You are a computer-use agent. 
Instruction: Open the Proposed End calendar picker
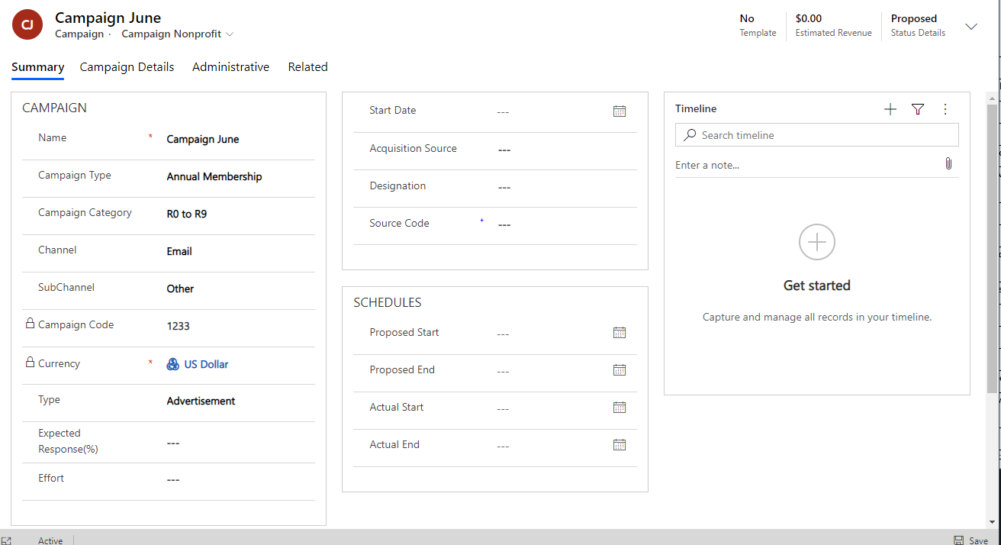coord(620,370)
